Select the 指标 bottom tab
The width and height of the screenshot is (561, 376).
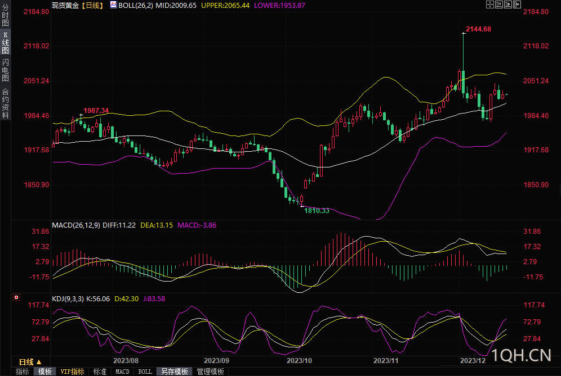23,372
